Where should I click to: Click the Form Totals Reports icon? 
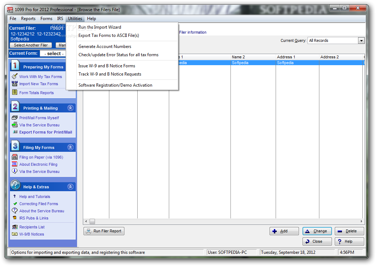(x=15, y=92)
